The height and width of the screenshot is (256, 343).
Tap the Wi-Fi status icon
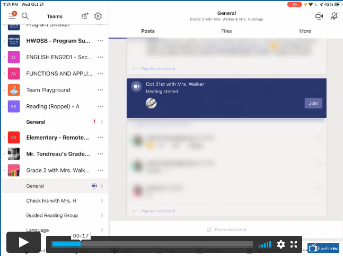[311, 4]
